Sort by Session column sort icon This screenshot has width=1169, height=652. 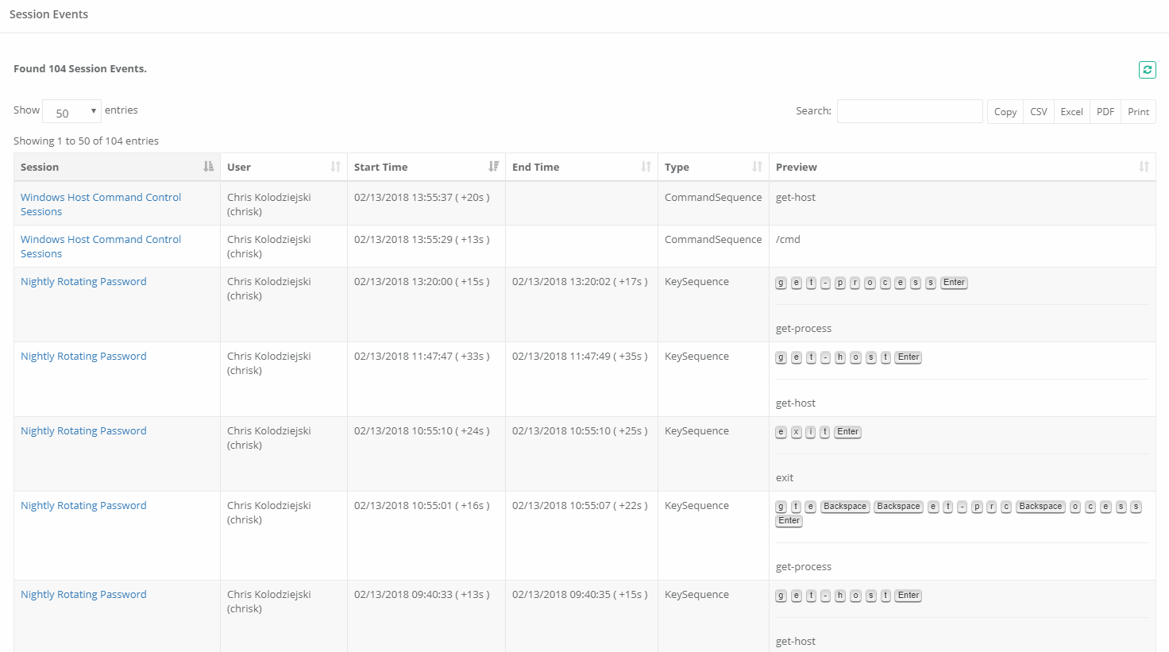click(x=208, y=167)
